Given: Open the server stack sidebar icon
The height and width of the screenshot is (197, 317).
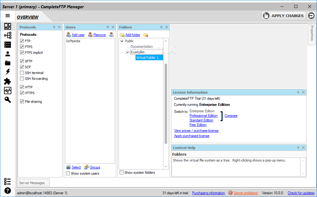Looking at the screenshot, I should pyautogui.click(x=8, y=45).
